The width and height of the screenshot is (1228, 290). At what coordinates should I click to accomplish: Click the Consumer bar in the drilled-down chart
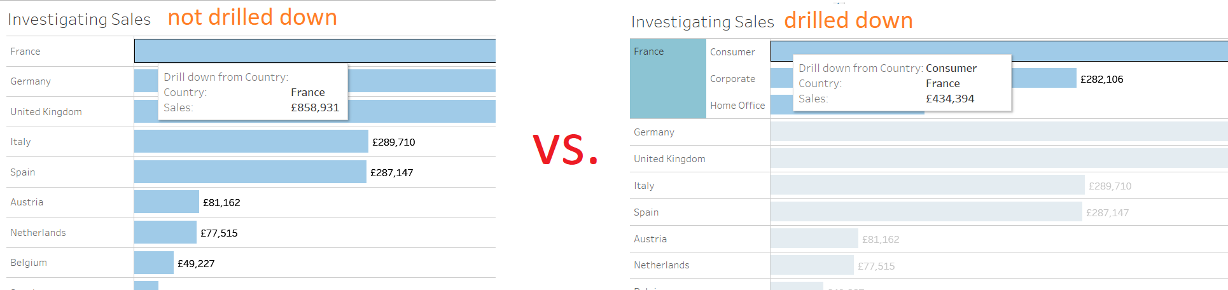(1120, 51)
